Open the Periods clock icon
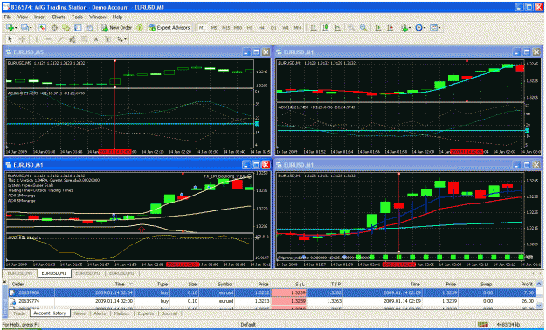 [x=419, y=28]
